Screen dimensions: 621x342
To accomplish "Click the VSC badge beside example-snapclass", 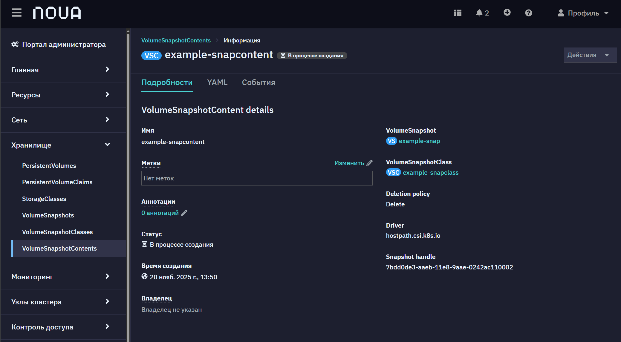I will (x=393, y=172).
